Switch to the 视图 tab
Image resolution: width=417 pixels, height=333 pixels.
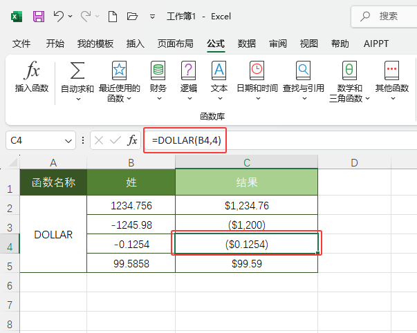pos(308,44)
